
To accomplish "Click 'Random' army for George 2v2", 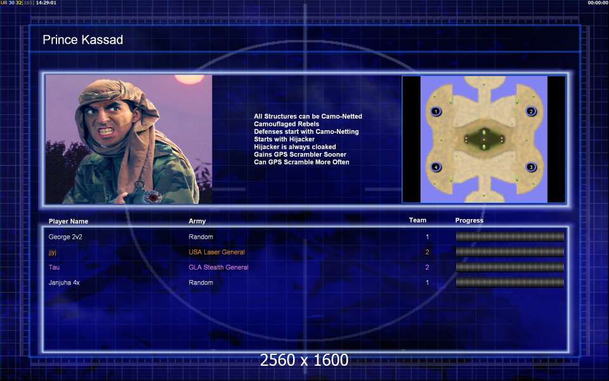I will pos(201,237).
